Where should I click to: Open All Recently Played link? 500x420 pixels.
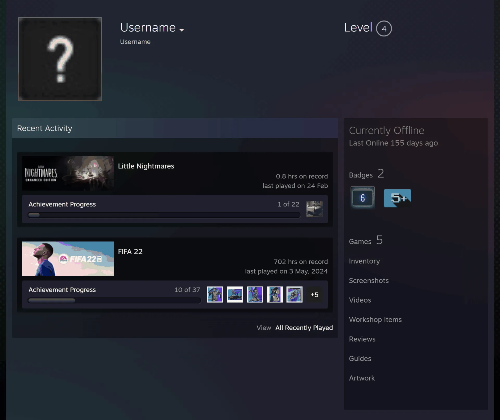click(x=304, y=328)
